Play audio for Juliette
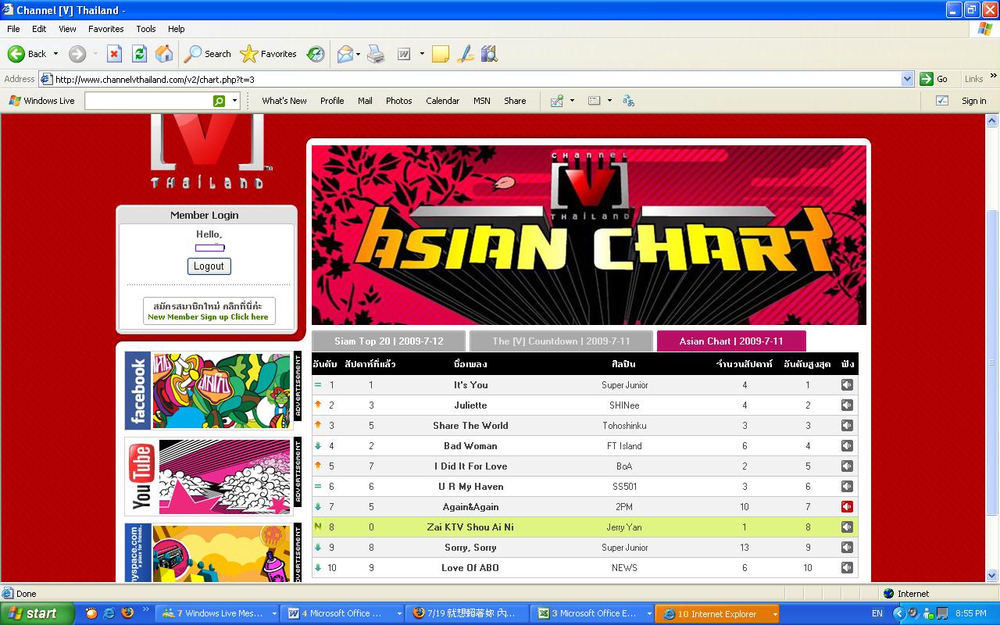The image size is (1000, 625). (x=847, y=405)
